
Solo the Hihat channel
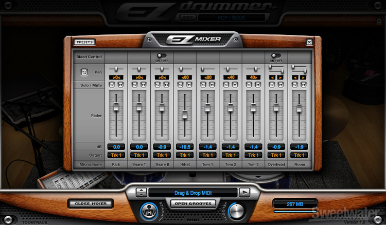181,85
